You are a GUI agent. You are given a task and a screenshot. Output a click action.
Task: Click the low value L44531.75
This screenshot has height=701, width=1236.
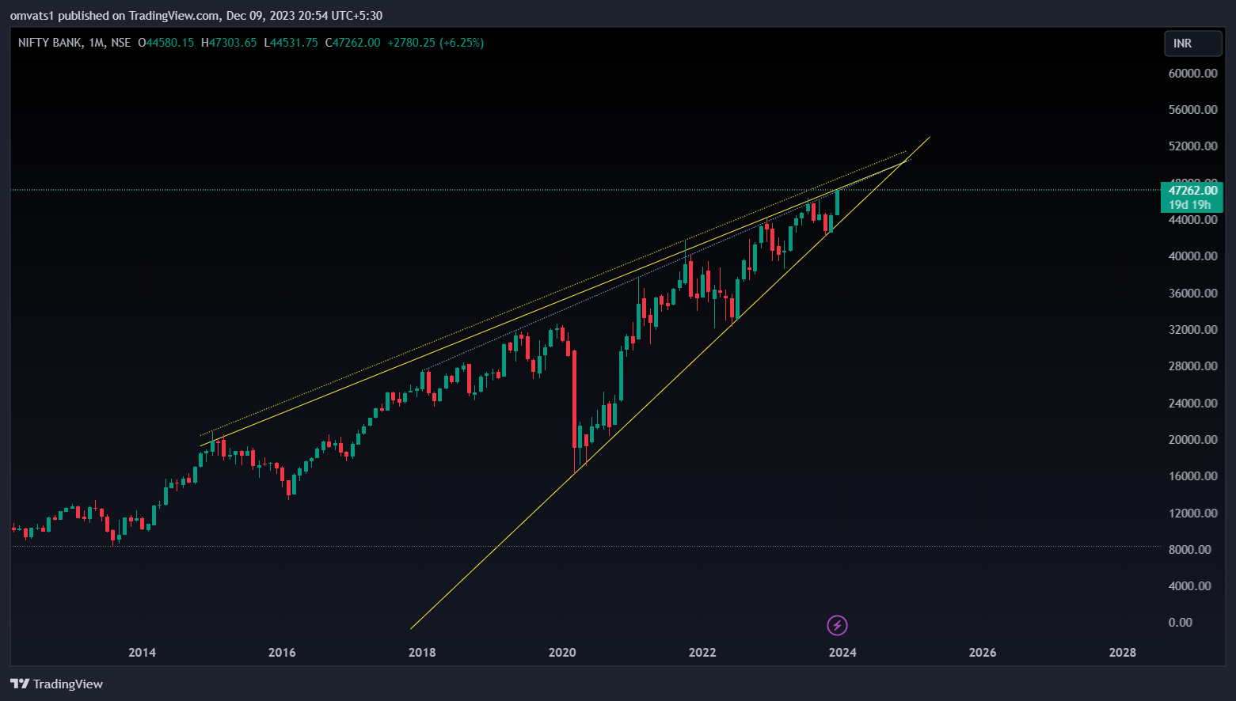(291, 43)
